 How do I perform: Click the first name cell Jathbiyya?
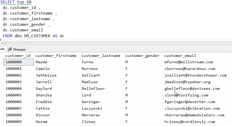[46, 75]
